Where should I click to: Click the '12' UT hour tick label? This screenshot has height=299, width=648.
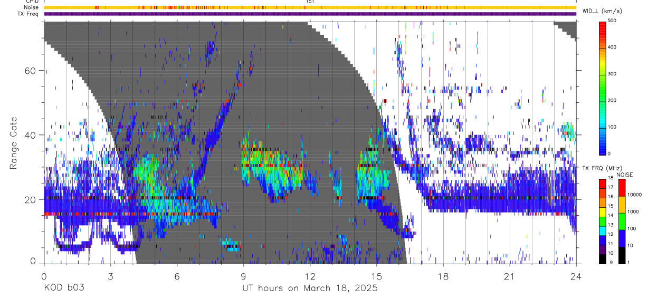click(x=310, y=276)
